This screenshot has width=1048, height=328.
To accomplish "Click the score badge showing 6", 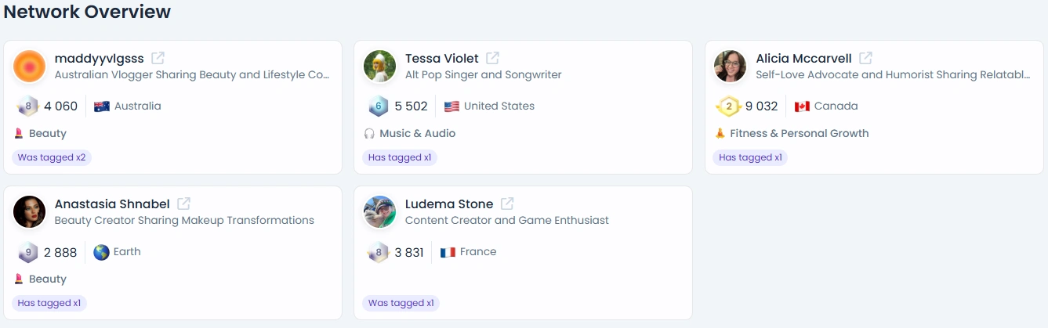I will [x=379, y=106].
